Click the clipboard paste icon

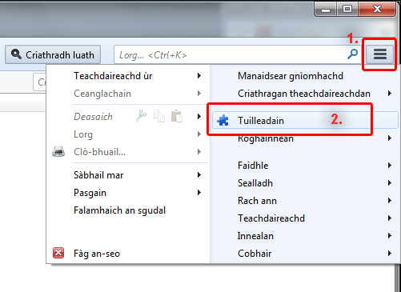coord(177,116)
